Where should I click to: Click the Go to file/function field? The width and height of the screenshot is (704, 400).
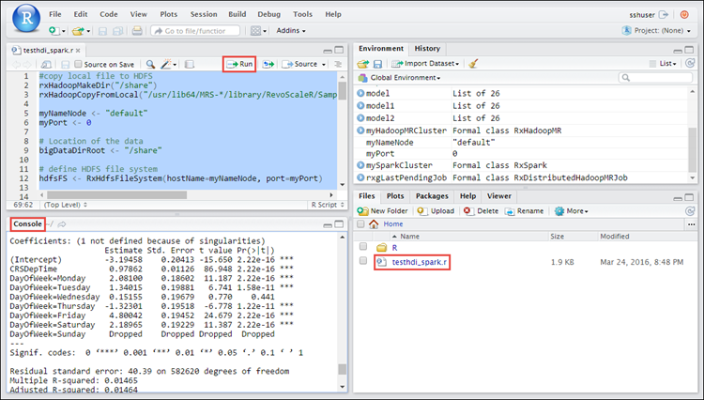coord(193,30)
